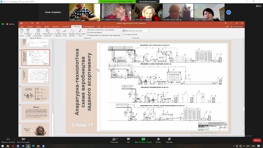The image size is (263, 148).
Task: Click next arrow on participant video strip
Action: coord(229,12)
